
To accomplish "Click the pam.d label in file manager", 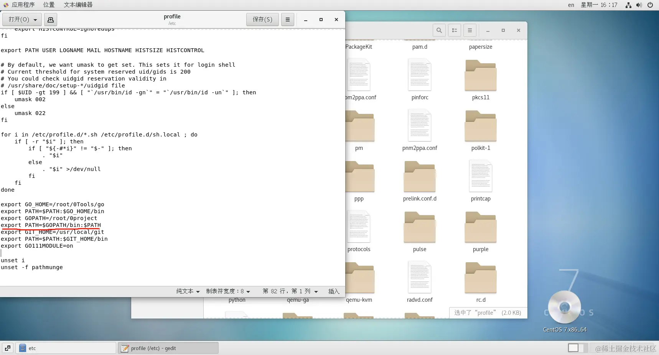I will pyautogui.click(x=420, y=47).
